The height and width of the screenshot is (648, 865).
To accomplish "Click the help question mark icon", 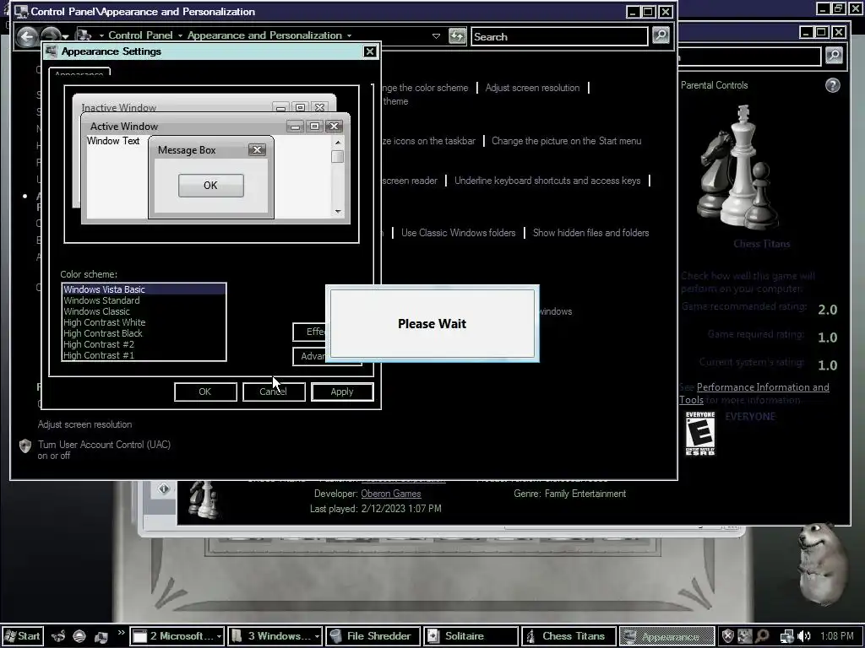I will (x=832, y=85).
